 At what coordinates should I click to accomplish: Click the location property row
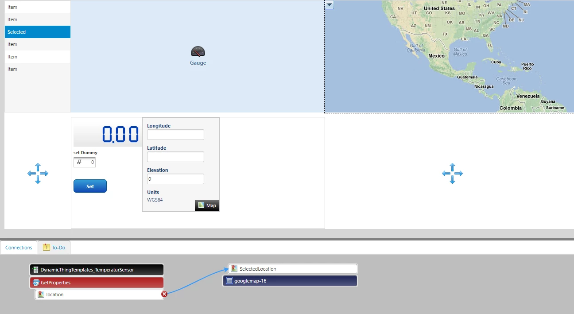tap(100, 294)
